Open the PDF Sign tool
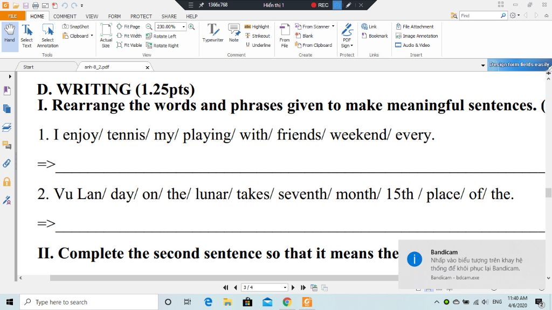The width and height of the screenshot is (552, 310). click(347, 36)
